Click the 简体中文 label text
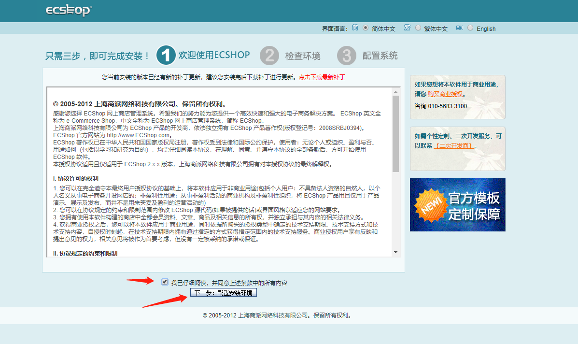Viewport: 578px width, 344px height. tap(383, 29)
